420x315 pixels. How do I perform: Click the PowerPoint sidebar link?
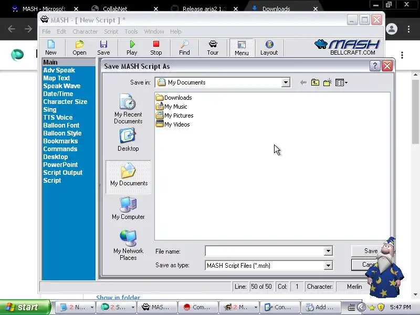(x=60, y=165)
